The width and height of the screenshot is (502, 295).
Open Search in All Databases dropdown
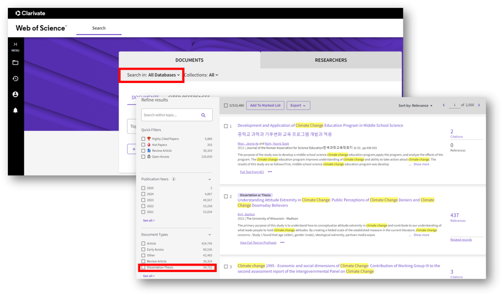click(153, 75)
